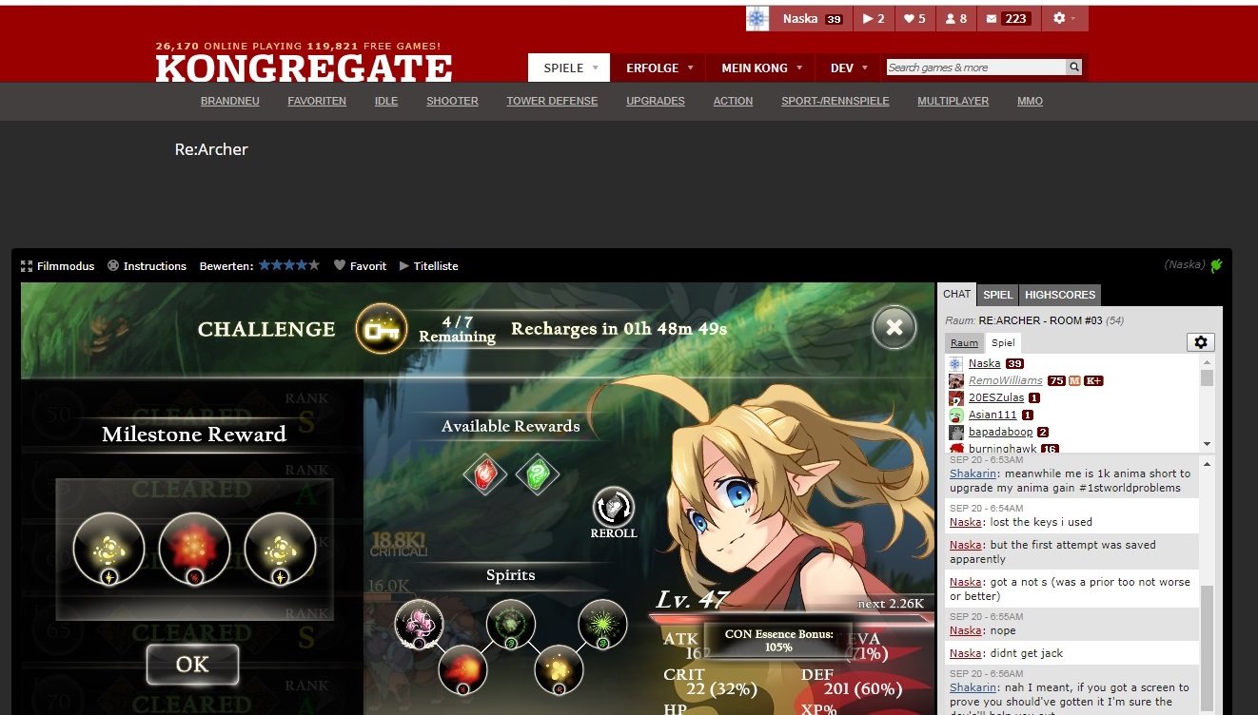Image resolution: width=1258 pixels, height=715 pixels.
Task: Open Asian111 profile in user list
Action: pyautogui.click(x=993, y=415)
